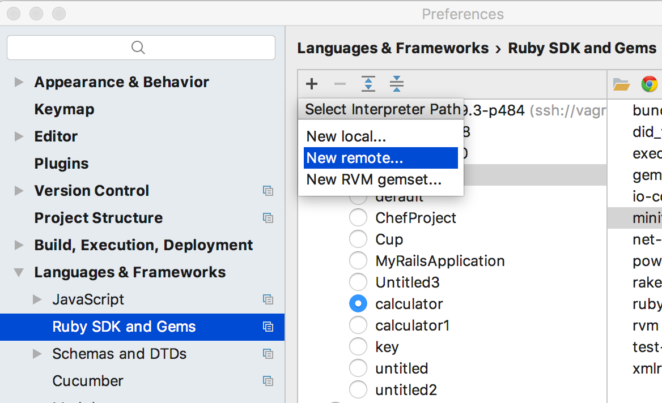Open the Keymap settings page

(x=64, y=109)
